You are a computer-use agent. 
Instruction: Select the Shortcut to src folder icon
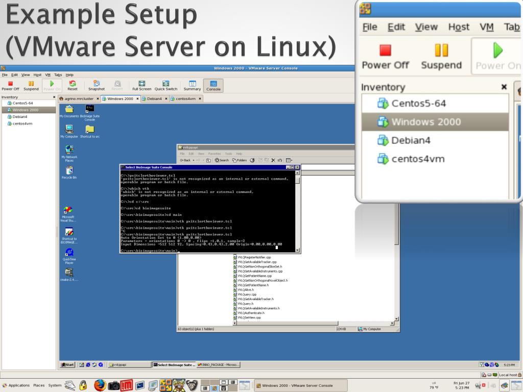click(90, 131)
